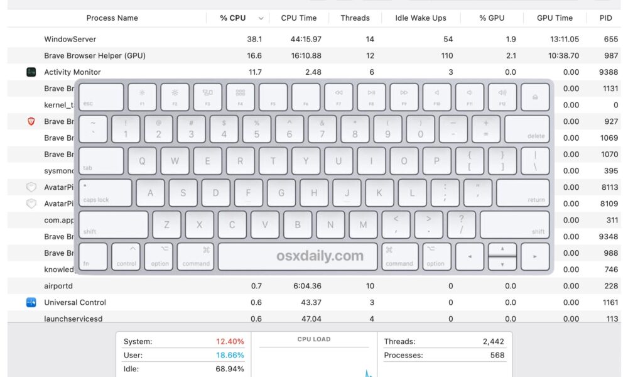628x377 pixels.
Task: Click the 110 idle wake ups value
Action: [x=447, y=56]
